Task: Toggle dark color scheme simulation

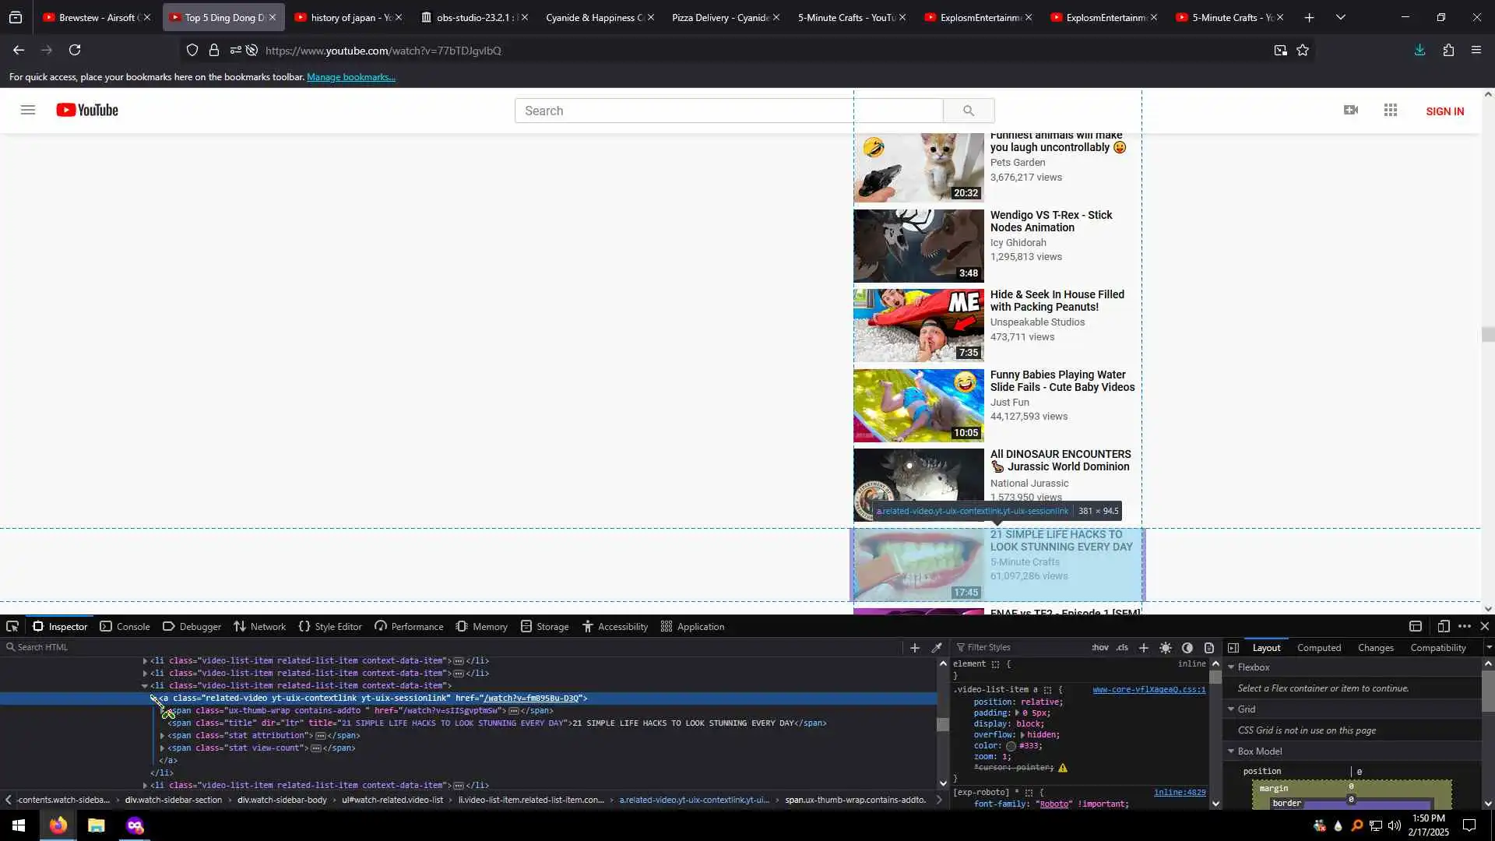Action: (1187, 648)
